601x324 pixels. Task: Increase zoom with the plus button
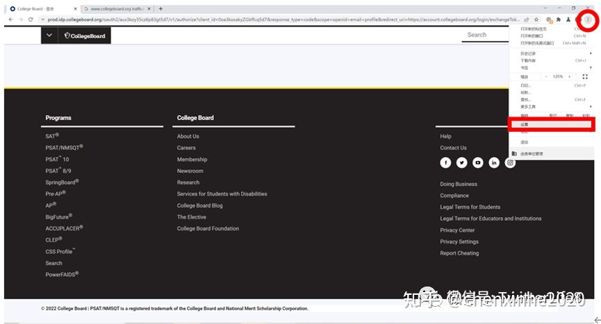[569, 76]
